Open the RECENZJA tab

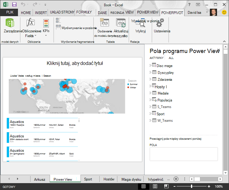[117, 13]
